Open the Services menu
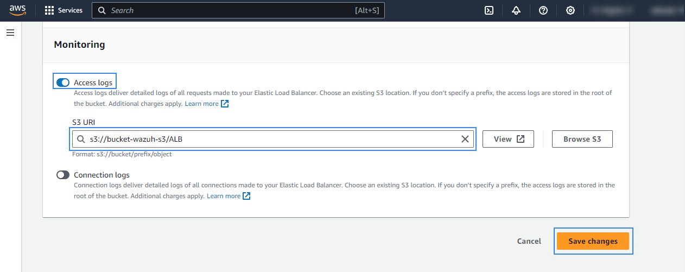Image resolution: width=685 pixels, height=272 pixels. click(63, 10)
